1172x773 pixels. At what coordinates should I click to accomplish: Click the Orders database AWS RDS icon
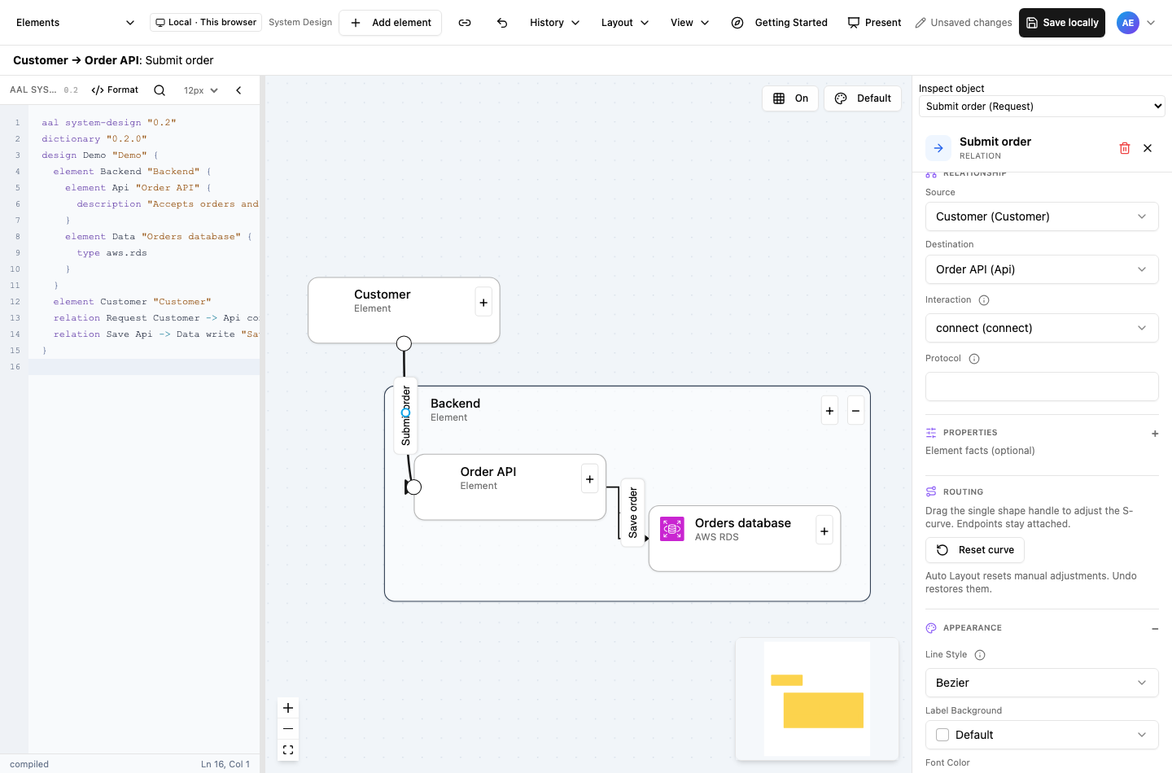[672, 529]
